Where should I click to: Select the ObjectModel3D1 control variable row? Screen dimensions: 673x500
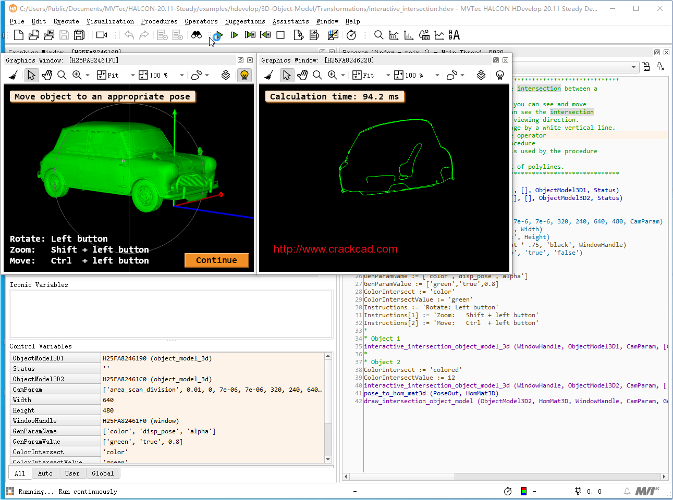coord(167,358)
